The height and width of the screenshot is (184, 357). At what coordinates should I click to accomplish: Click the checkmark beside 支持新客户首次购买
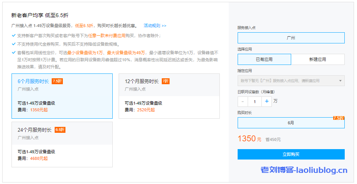tap(14, 36)
